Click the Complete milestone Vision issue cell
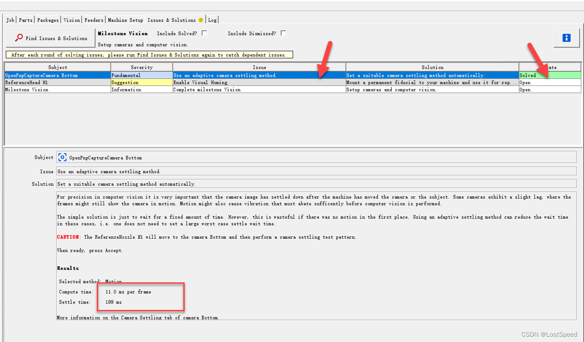Image resolution: width=584 pixels, height=342 pixels. [x=259, y=90]
